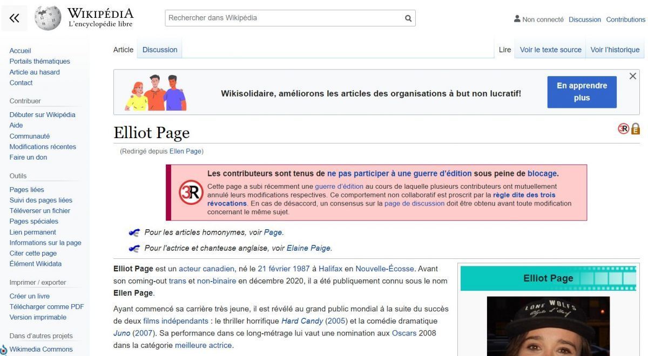Click the search magnifier icon
This screenshot has width=648, height=356.
(x=408, y=18)
